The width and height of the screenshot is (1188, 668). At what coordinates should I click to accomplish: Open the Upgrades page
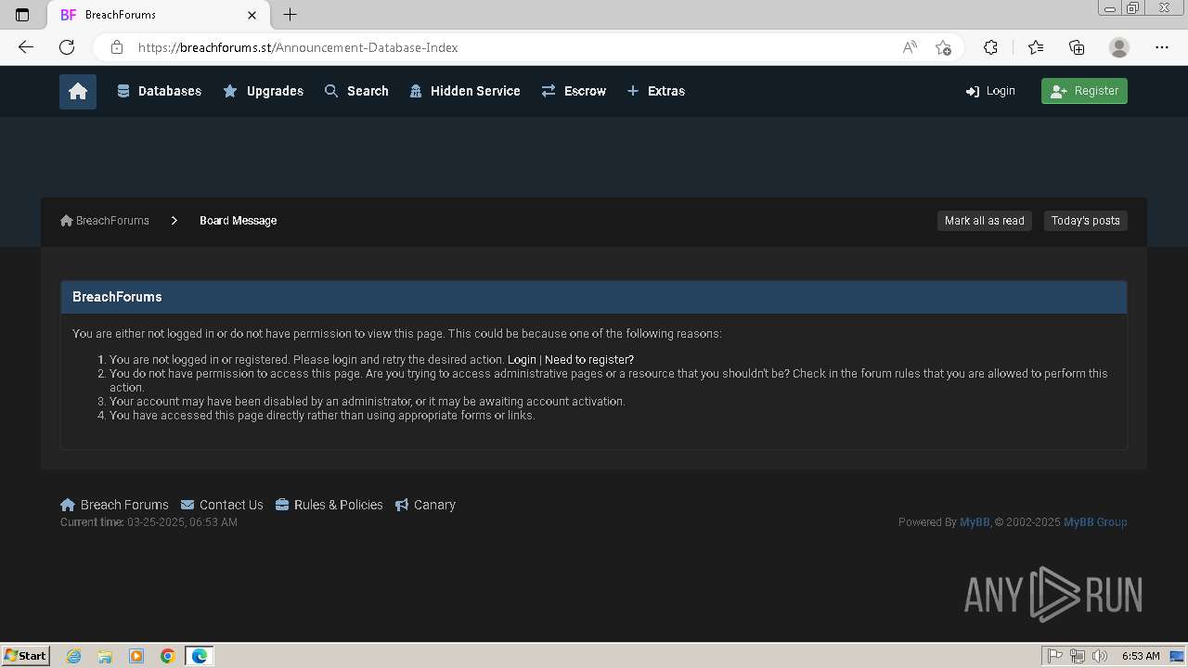263,91
